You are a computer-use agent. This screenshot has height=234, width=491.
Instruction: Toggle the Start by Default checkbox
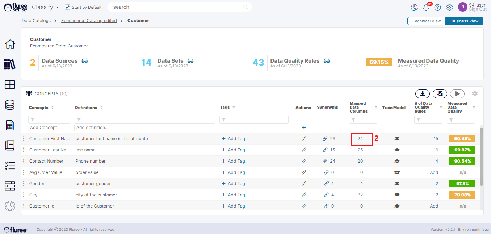pos(67,7)
